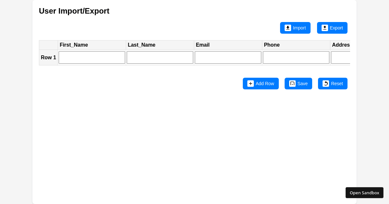Click the User Import/Export heading
Viewport: 389px width, 204px height.
coord(74,11)
